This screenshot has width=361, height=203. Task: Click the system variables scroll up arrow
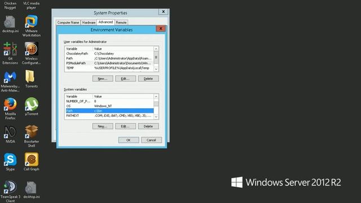point(156,96)
